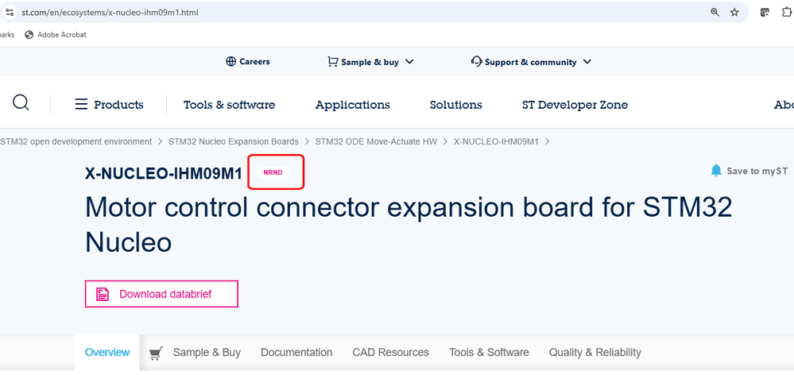Screen dimensions: 794x375
Task: Click the browser zoom magnifier icon
Action: [x=715, y=13]
